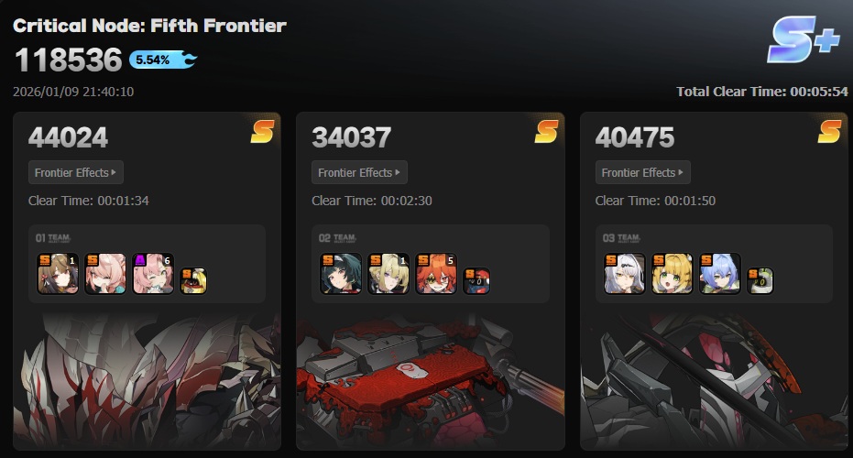The width and height of the screenshot is (853, 458).
Task: Open the red machine boss artwork thumbnail
Action: click(x=431, y=381)
